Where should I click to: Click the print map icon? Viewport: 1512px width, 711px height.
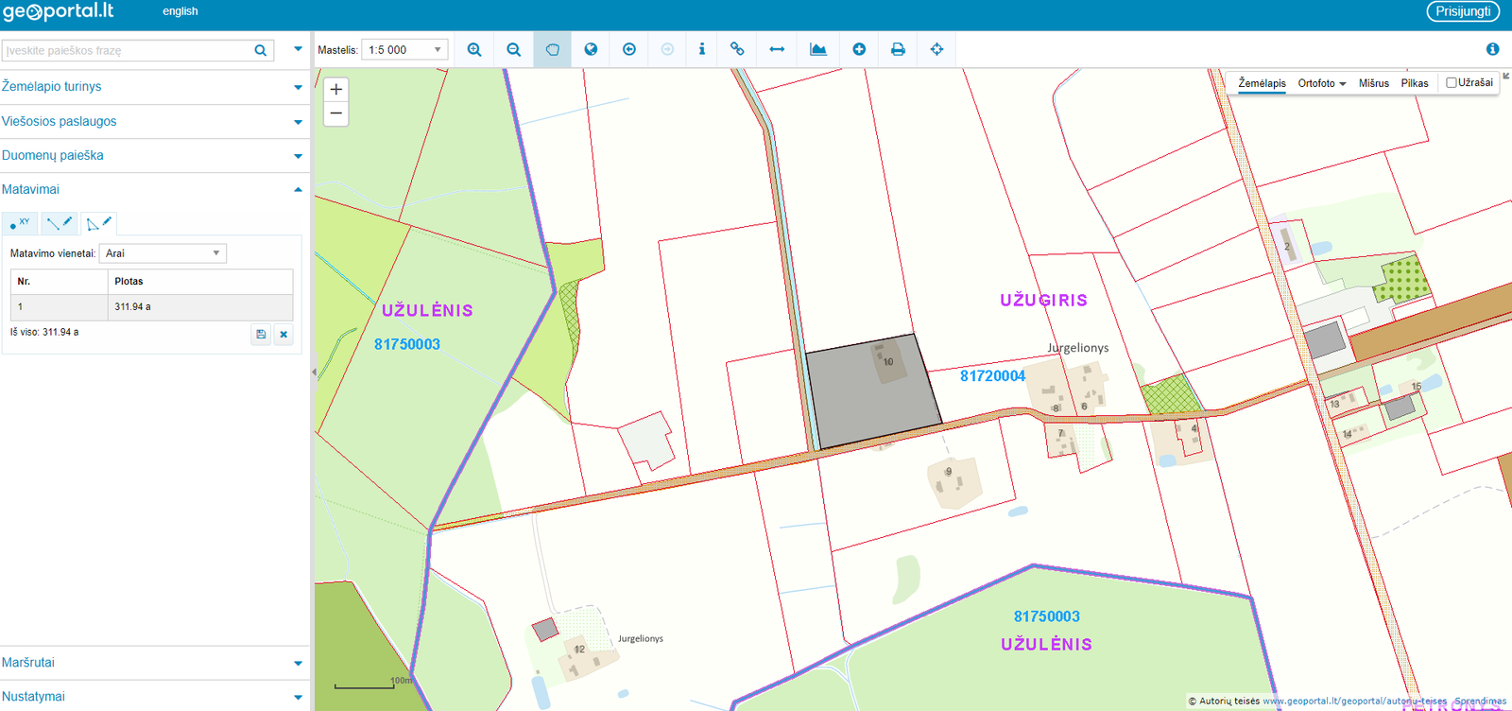click(898, 49)
